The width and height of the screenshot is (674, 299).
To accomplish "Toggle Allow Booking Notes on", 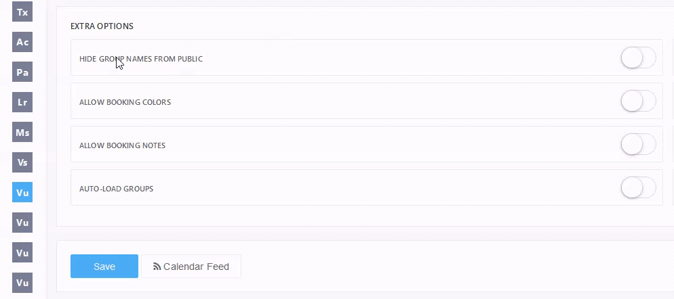I will 637,145.
